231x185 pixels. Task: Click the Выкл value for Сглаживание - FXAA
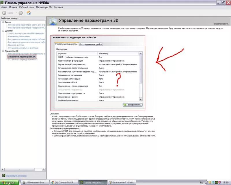pos(101,82)
